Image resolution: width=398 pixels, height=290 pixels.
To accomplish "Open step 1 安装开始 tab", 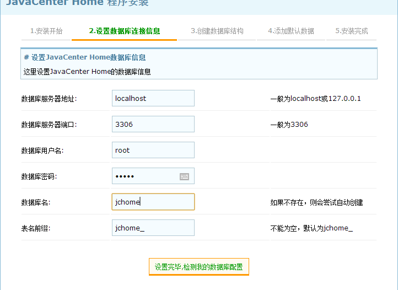I will (x=46, y=31).
